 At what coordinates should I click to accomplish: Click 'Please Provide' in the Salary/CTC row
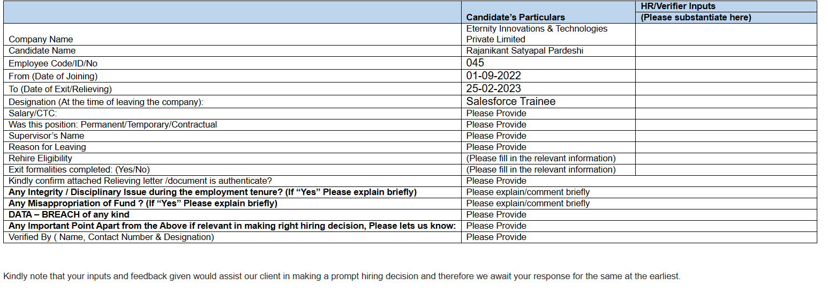click(x=496, y=113)
